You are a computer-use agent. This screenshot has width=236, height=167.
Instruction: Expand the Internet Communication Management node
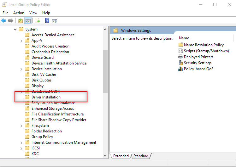point(21,143)
